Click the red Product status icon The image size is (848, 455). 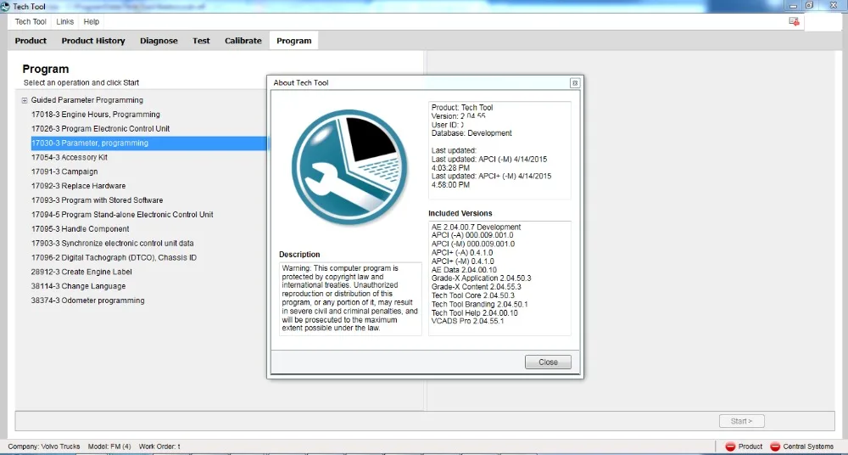click(730, 447)
